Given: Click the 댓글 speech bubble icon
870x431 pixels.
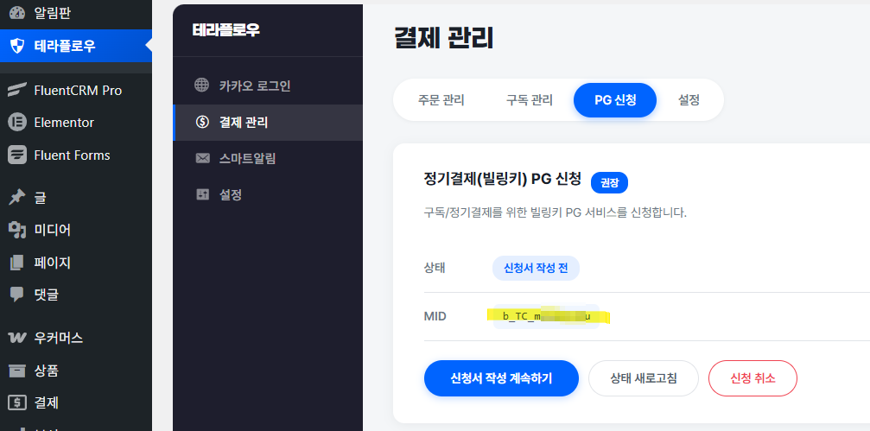Looking at the screenshot, I should pos(16,295).
